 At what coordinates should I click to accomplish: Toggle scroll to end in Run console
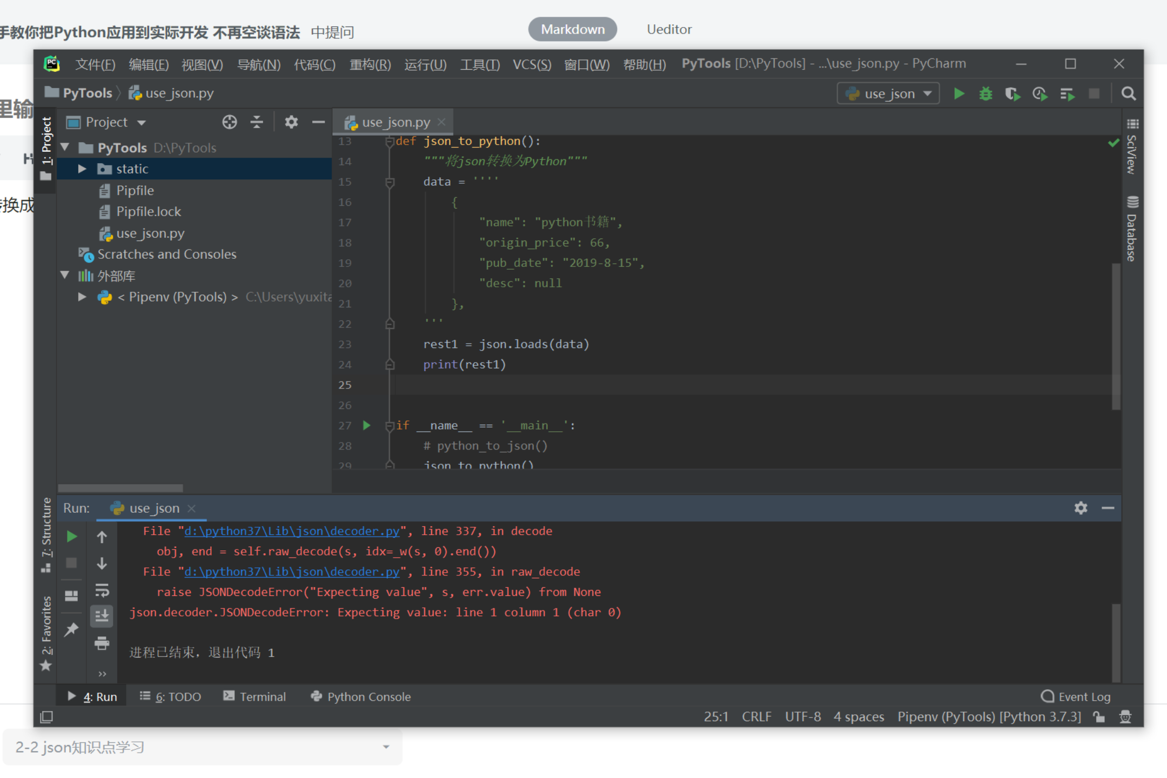click(102, 616)
